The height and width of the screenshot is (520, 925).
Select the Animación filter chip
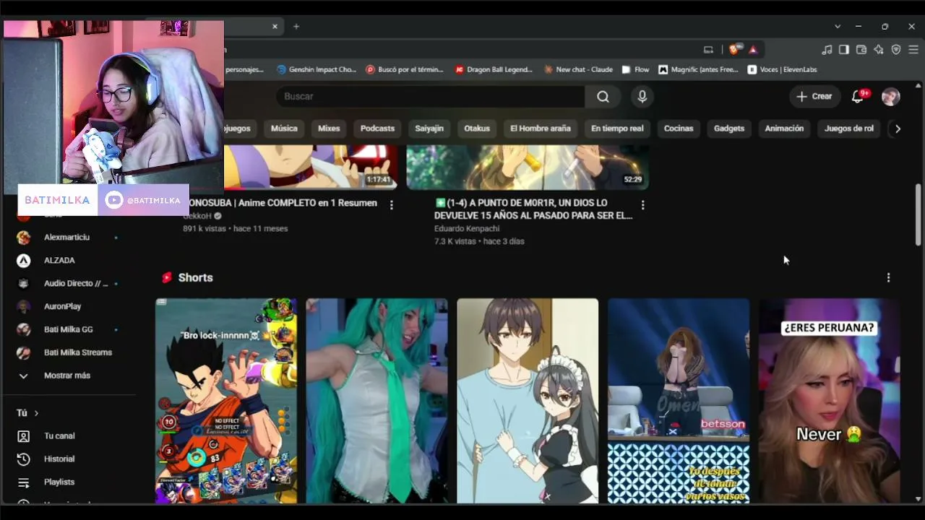[x=784, y=129]
